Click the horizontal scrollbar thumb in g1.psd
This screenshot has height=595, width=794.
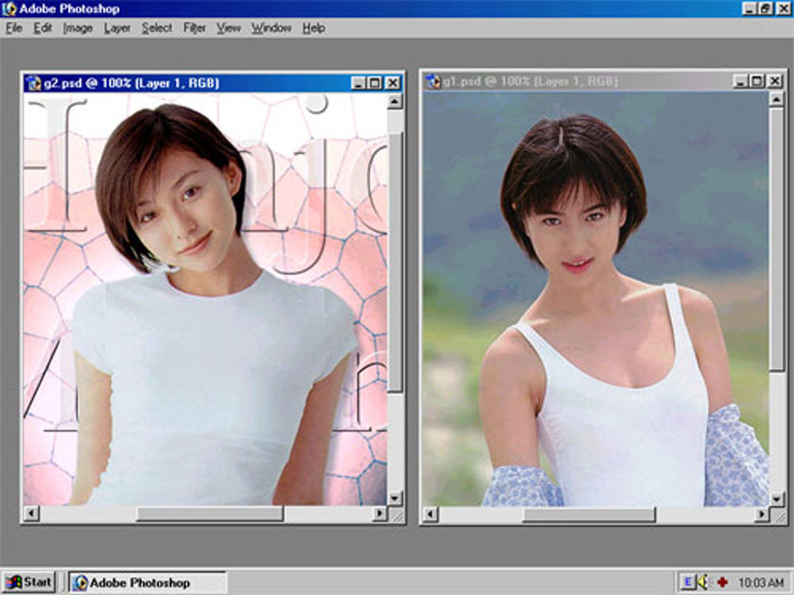tap(588, 515)
